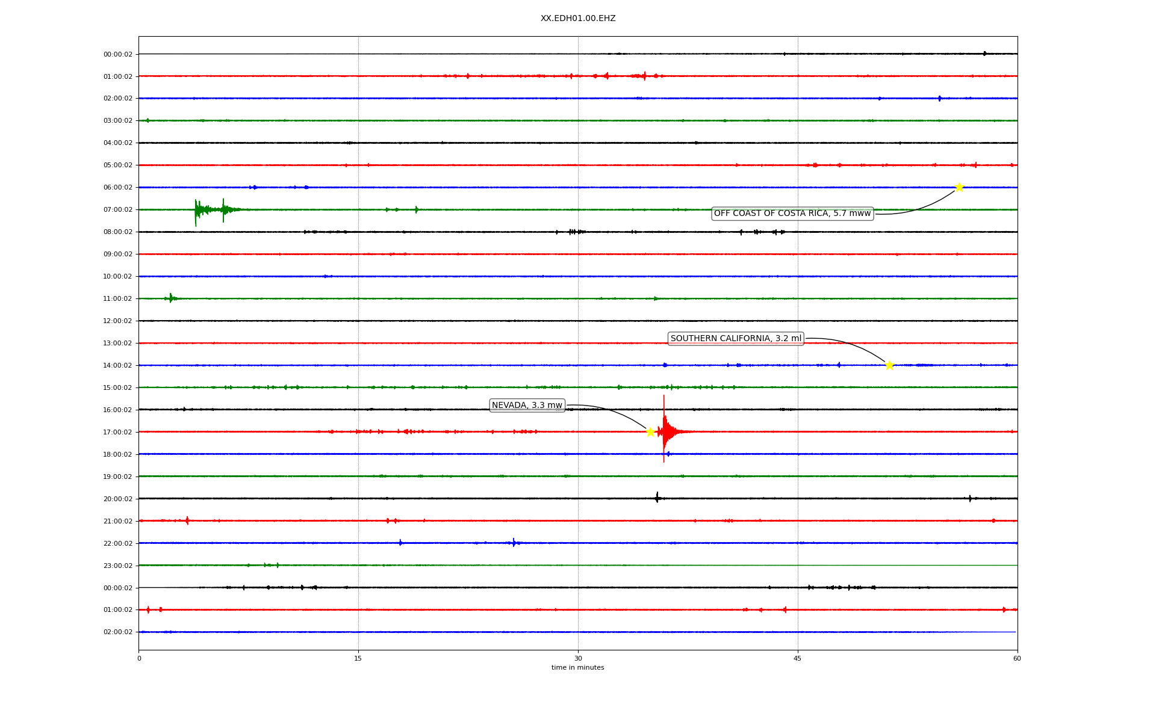Click the 17:00:02 row time label
Screen dimensions: 1156x722
click(x=117, y=432)
